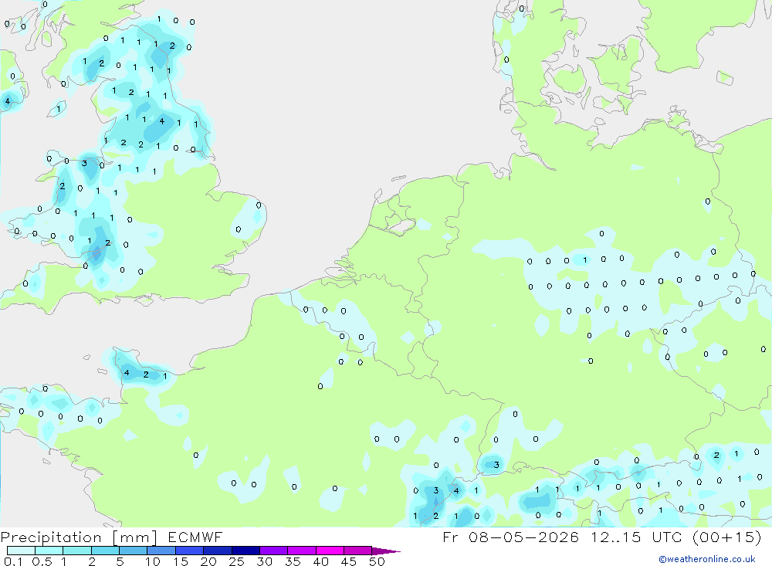Click the above-50 arrow tip of legend
Image resolution: width=772 pixels, height=566 pixels.
(x=386, y=551)
